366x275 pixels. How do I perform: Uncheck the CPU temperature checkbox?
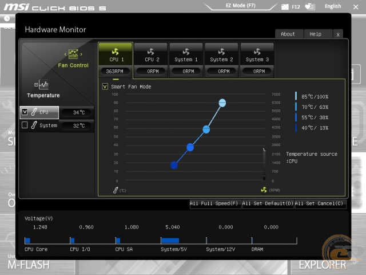pyautogui.click(x=25, y=112)
